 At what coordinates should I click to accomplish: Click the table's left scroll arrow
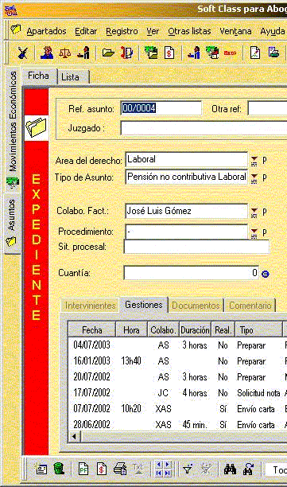pyautogui.click(x=74, y=436)
